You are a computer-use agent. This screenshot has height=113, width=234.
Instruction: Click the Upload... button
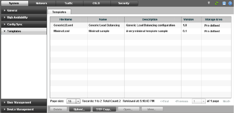79,109
